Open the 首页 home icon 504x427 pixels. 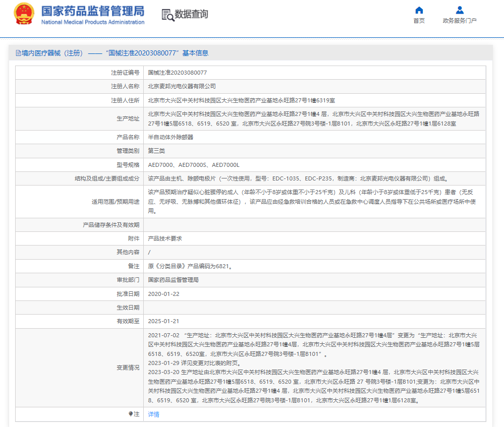tap(419, 10)
